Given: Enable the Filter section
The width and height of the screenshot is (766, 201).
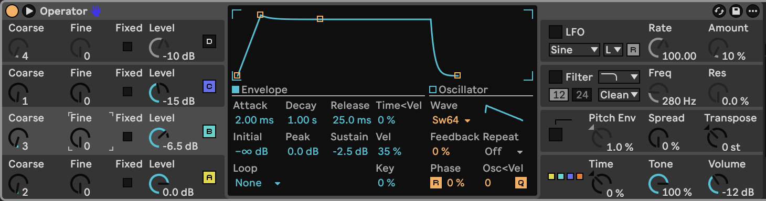Looking at the screenshot, I should point(555,77).
